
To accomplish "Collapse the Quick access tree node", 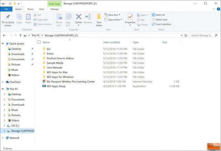I will (3, 43).
